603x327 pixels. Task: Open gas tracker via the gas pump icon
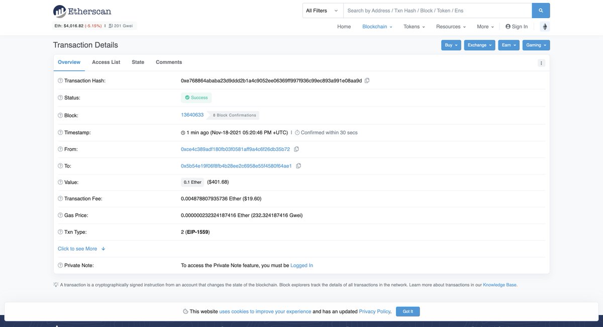(x=109, y=24)
